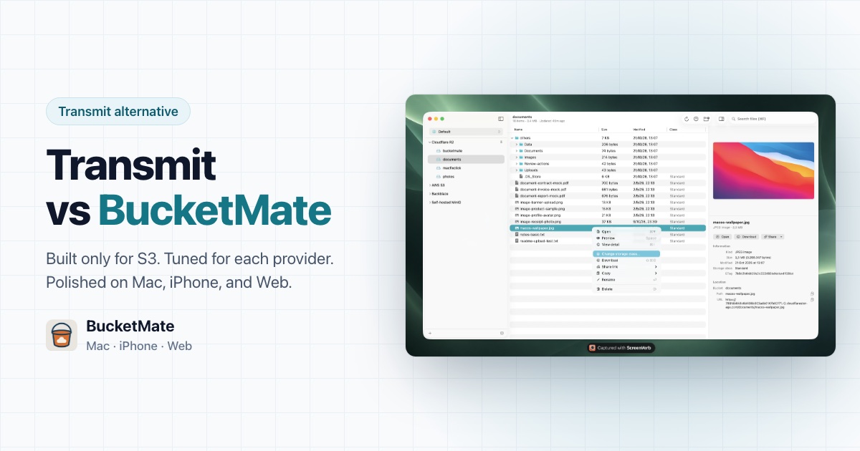Expand the Images folder chevron

click(517, 157)
